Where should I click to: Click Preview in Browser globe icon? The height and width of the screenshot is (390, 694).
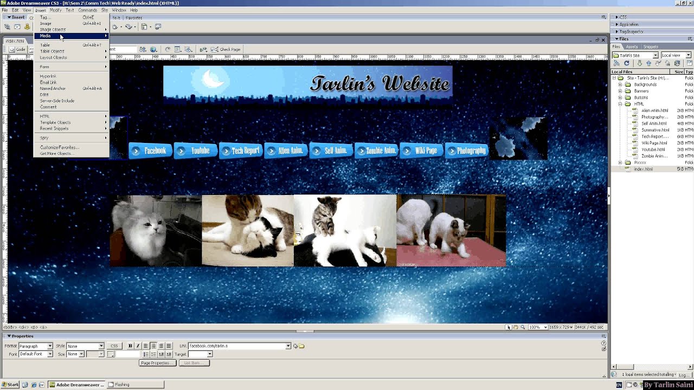click(x=153, y=49)
